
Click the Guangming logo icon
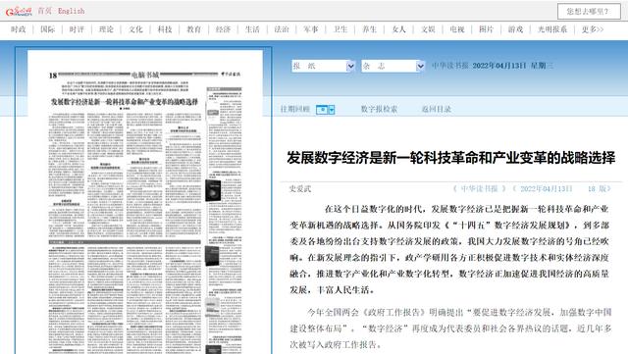pos(19,11)
